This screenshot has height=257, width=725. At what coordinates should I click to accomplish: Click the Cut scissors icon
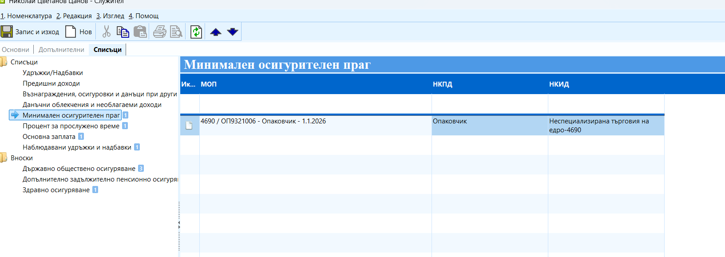106,32
